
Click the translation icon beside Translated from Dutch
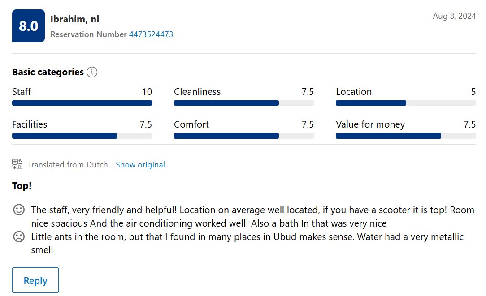17,164
